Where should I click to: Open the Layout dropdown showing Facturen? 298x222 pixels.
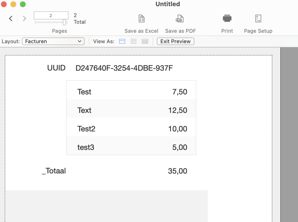pyautogui.click(x=53, y=41)
